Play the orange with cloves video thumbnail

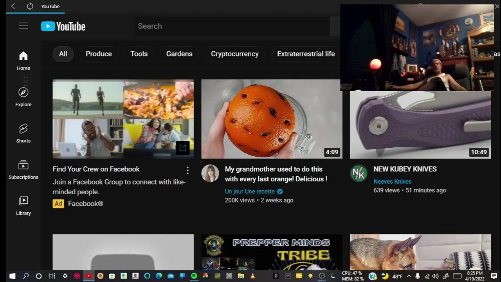tap(272, 119)
